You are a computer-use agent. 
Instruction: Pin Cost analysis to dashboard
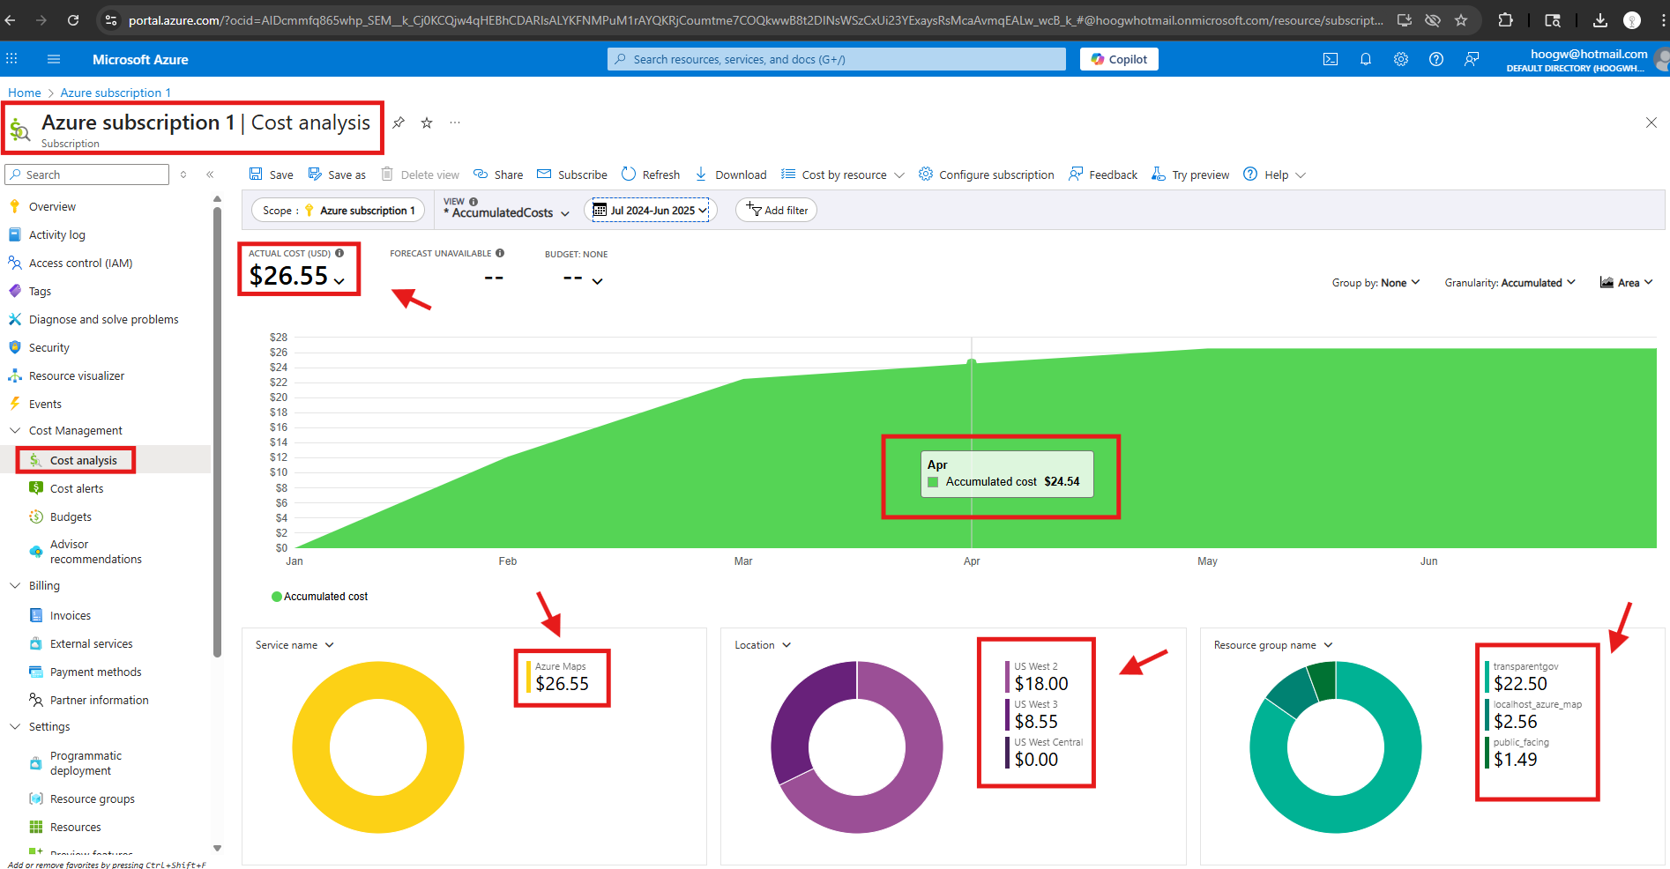click(399, 123)
